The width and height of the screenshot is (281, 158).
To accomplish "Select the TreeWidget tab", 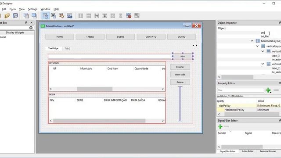I will (54, 48).
